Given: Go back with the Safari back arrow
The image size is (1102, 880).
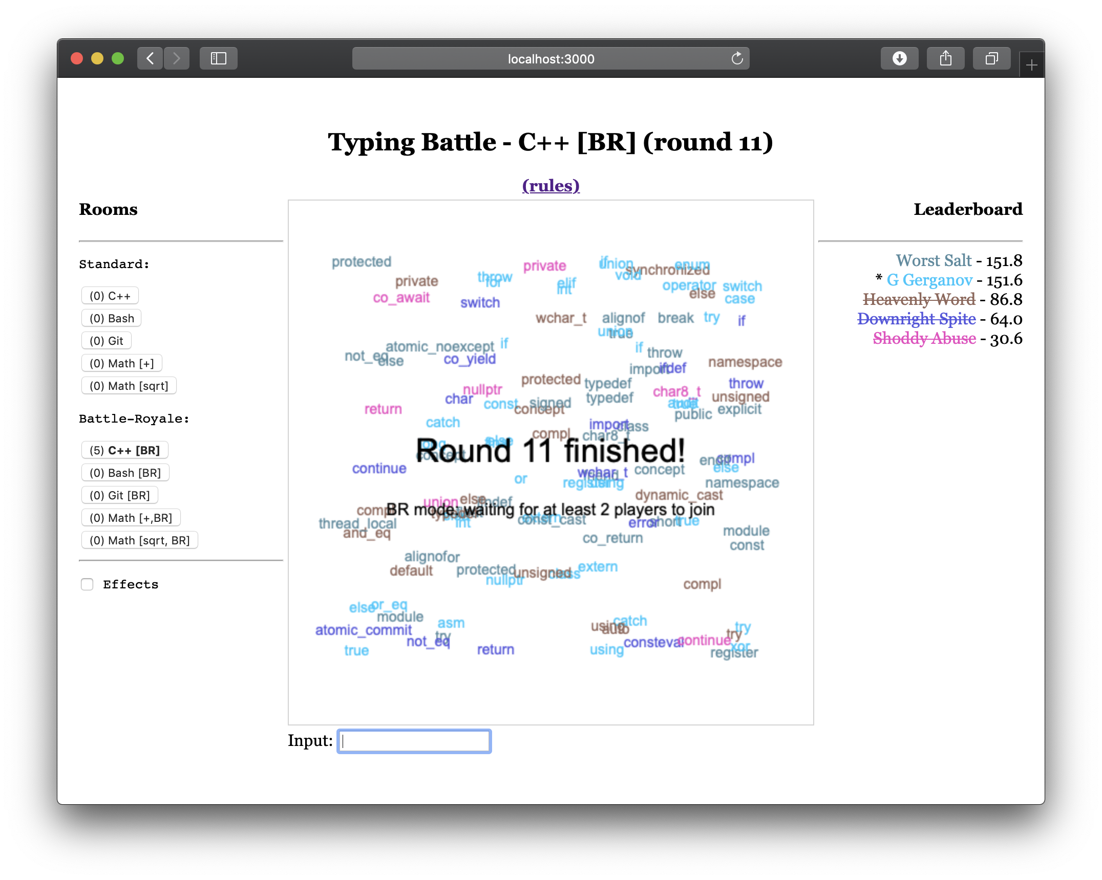Looking at the screenshot, I should click(150, 58).
